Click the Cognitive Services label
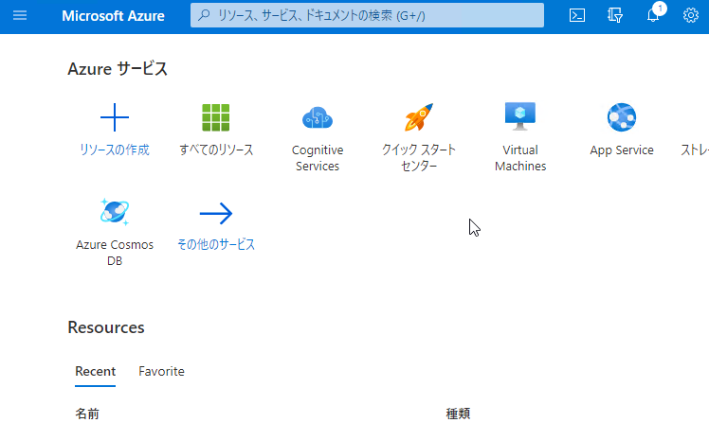The image size is (709, 423). (x=318, y=158)
